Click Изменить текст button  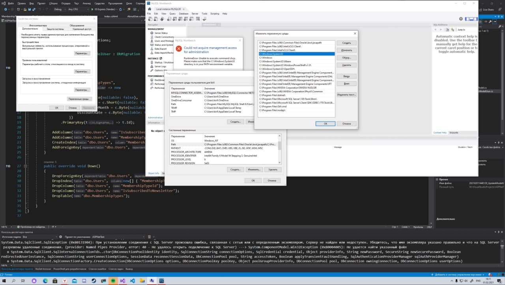(x=346, y=95)
